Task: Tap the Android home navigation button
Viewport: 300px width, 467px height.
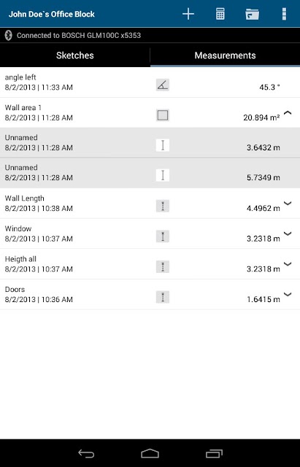Action: 150,454
